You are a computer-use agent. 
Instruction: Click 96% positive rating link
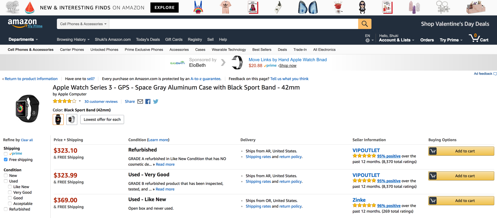[x=389, y=206]
